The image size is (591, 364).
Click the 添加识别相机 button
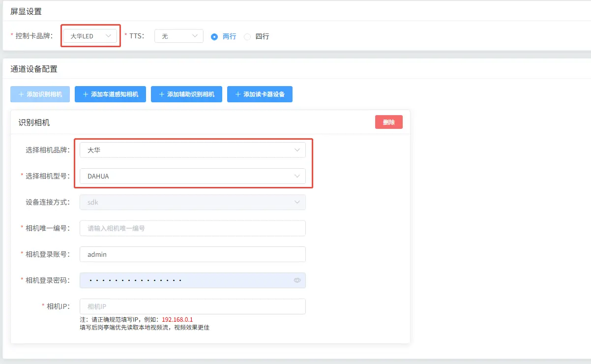coord(40,94)
